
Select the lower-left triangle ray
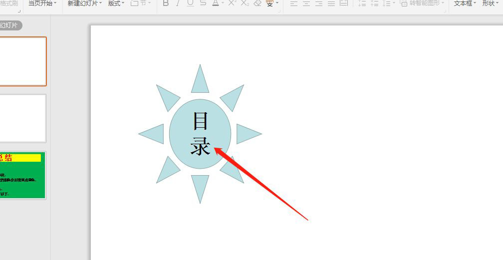pos(168,170)
